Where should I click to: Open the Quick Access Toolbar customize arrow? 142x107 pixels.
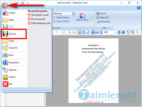pos(28,3)
